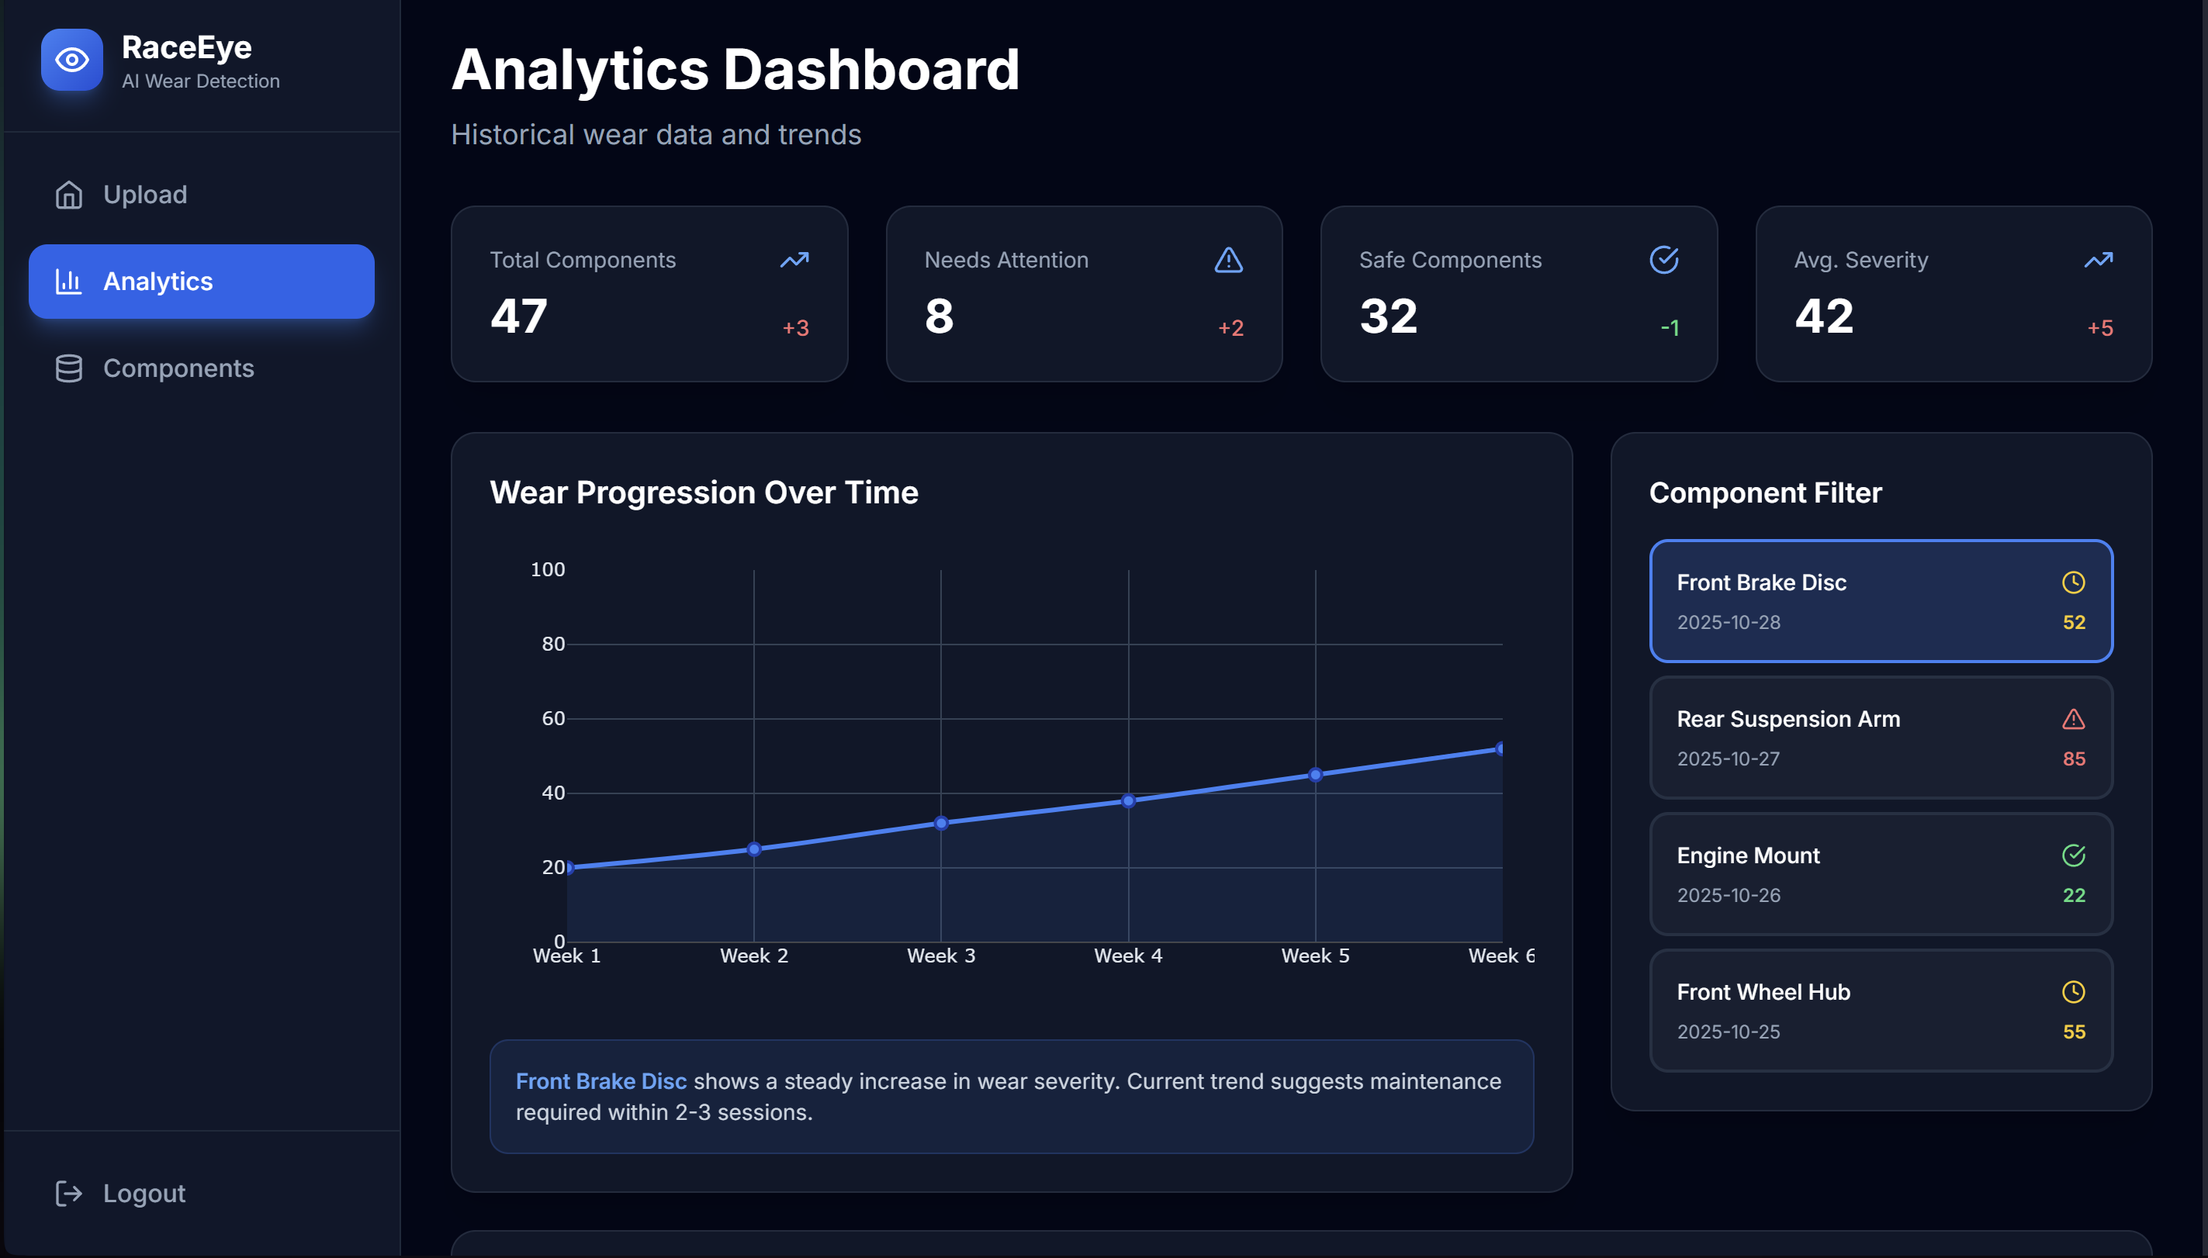Go to the Components page

tap(178, 368)
